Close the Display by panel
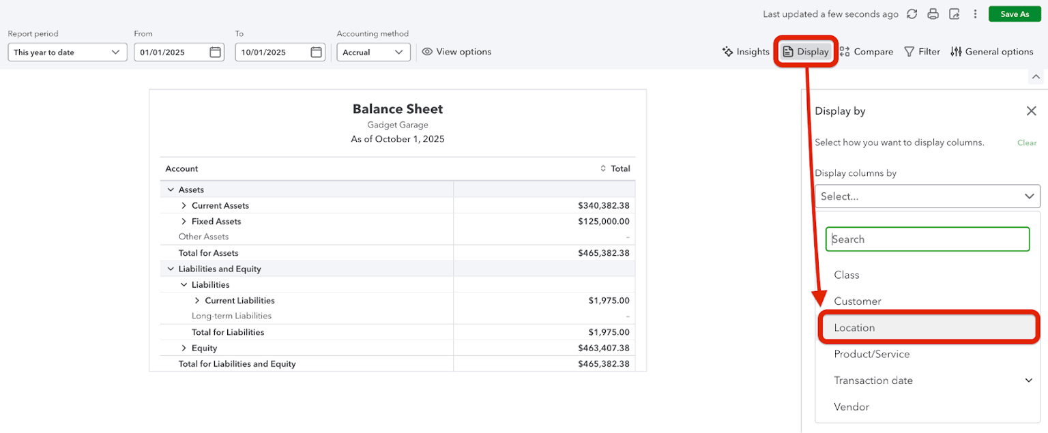This screenshot has height=433, width=1048. point(1031,111)
